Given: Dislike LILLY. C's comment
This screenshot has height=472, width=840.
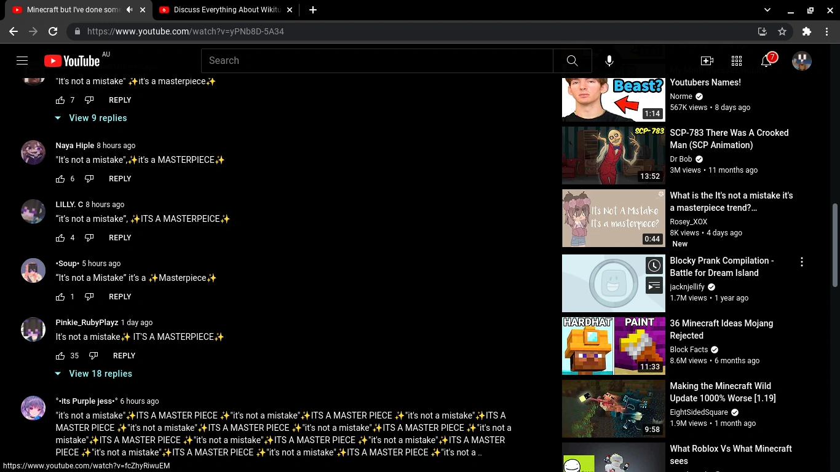Looking at the screenshot, I should [x=89, y=238].
